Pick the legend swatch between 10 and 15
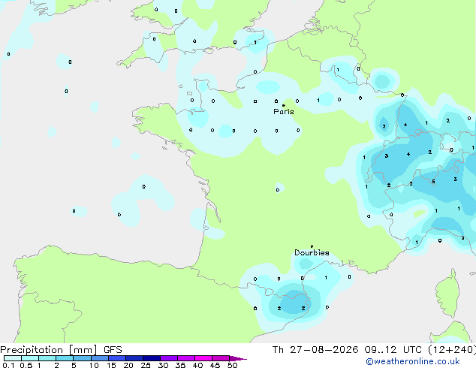The width and height of the screenshot is (476, 368). [x=100, y=358]
